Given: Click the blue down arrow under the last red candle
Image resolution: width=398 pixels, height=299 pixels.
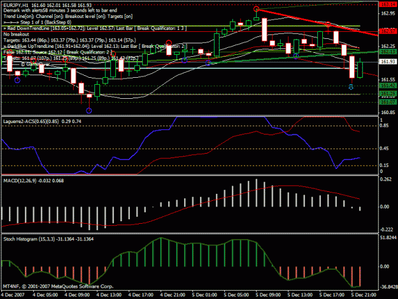Looking at the screenshot, I should [351, 87].
